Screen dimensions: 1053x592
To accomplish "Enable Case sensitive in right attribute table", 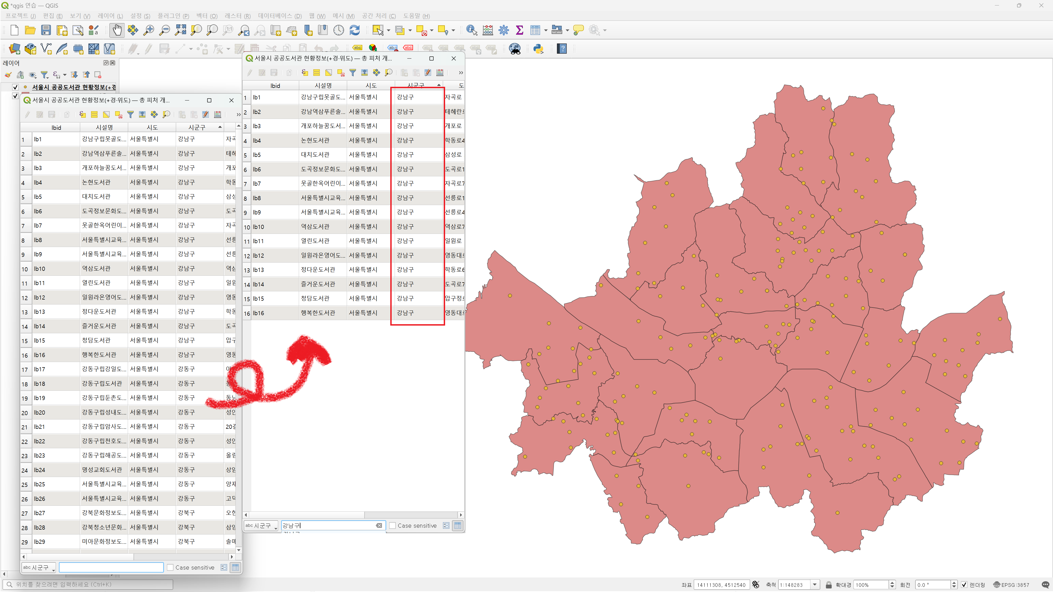I will click(392, 525).
